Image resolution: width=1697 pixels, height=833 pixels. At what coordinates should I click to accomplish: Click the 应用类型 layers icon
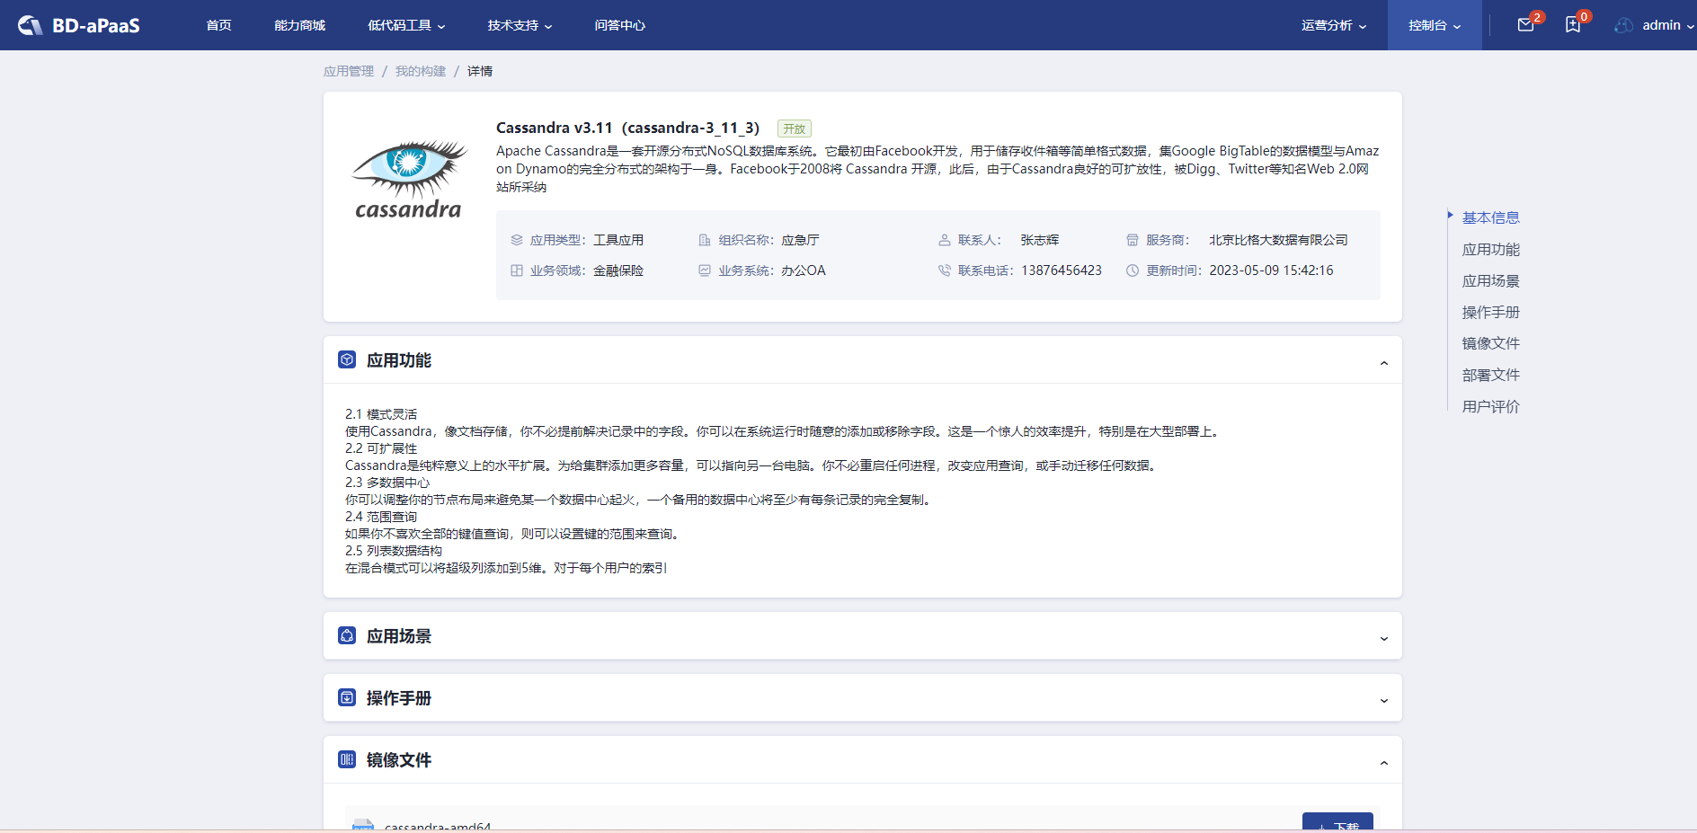click(517, 240)
